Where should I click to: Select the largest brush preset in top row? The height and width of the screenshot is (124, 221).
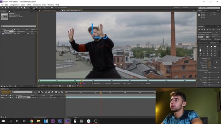[215, 46]
